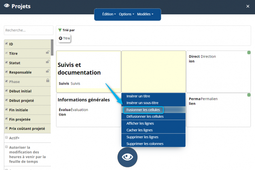Open the Édition dropdown menu
255x170 pixels.
[x=109, y=14]
